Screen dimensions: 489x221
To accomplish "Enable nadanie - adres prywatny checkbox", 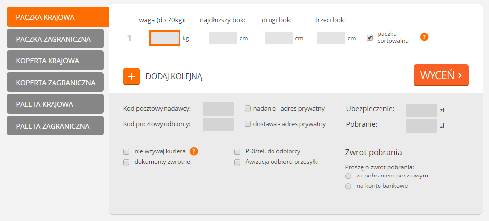I will tap(248, 108).
